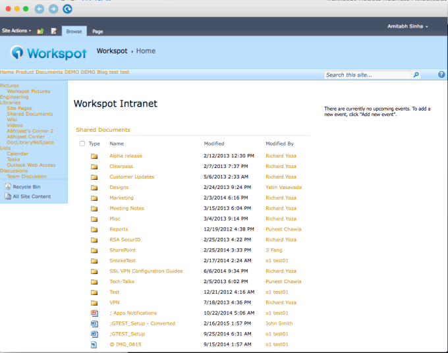Viewport: 448px width, 353px height.
Task: Click the Workspot logo
Action: point(50,52)
